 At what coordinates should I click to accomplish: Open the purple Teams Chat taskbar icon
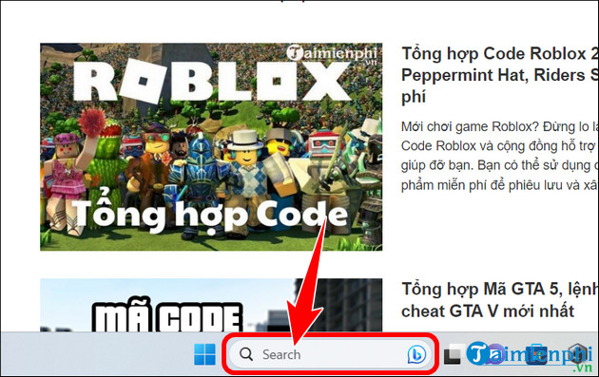(x=495, y=353)
